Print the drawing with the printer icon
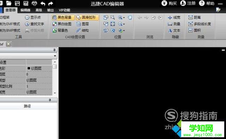 [34, 3]
